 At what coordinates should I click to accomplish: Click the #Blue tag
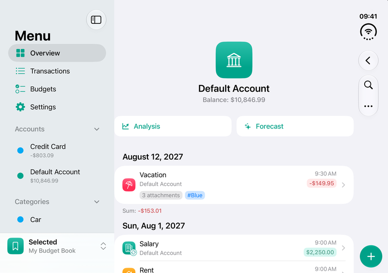(x=195, y=195)
